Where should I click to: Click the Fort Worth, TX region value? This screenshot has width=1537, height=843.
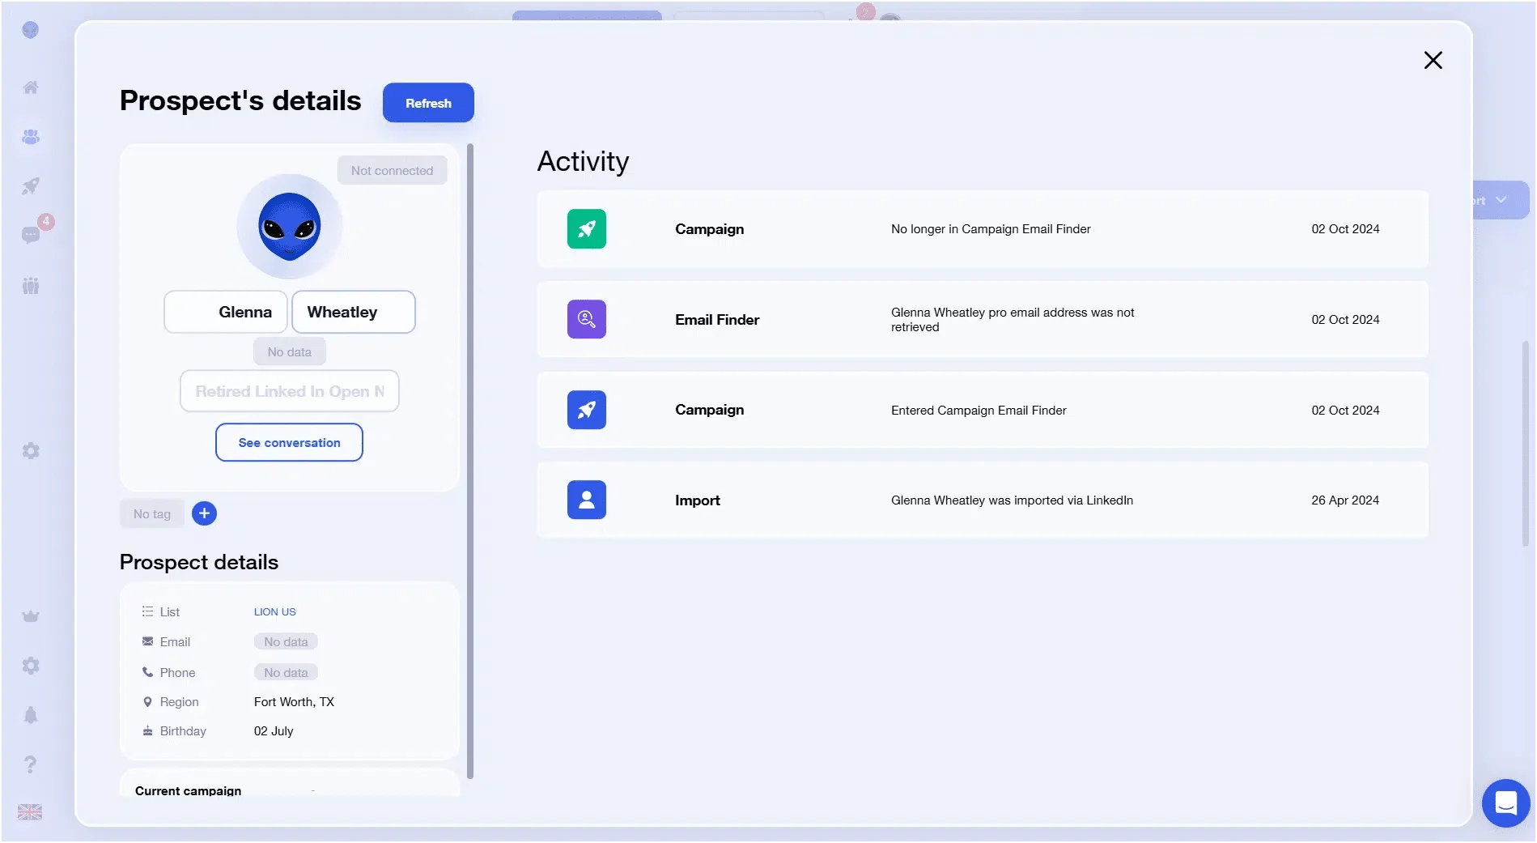(x=294, y=702)
